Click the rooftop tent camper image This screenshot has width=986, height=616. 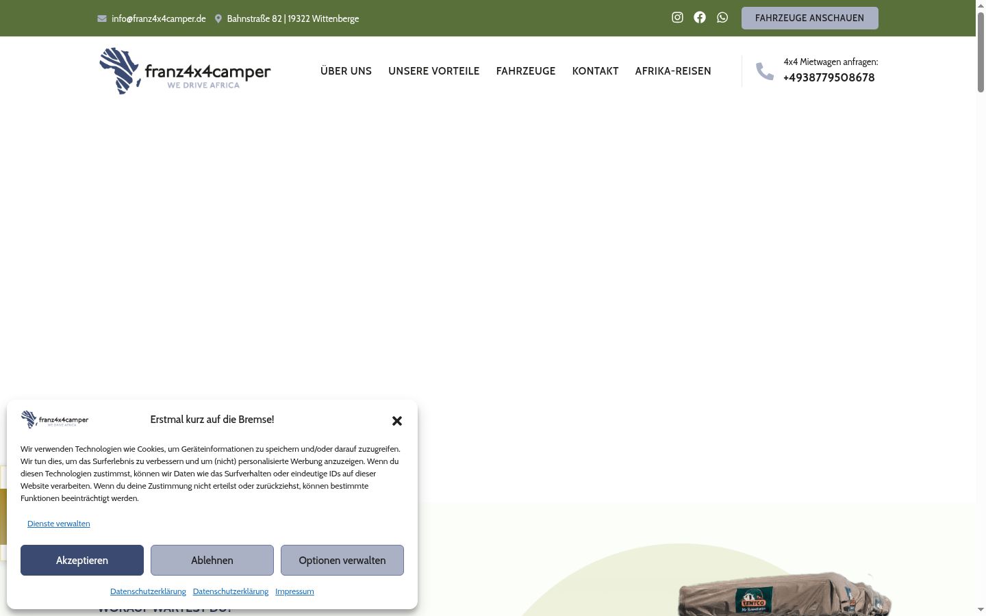click(784, 593)
